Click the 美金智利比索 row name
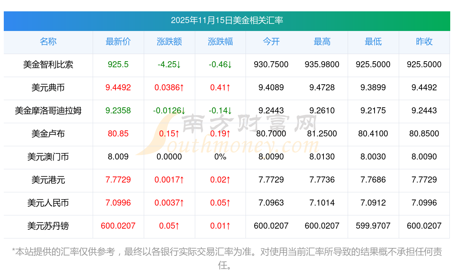The image size is (454, 277). click(48, 65)
